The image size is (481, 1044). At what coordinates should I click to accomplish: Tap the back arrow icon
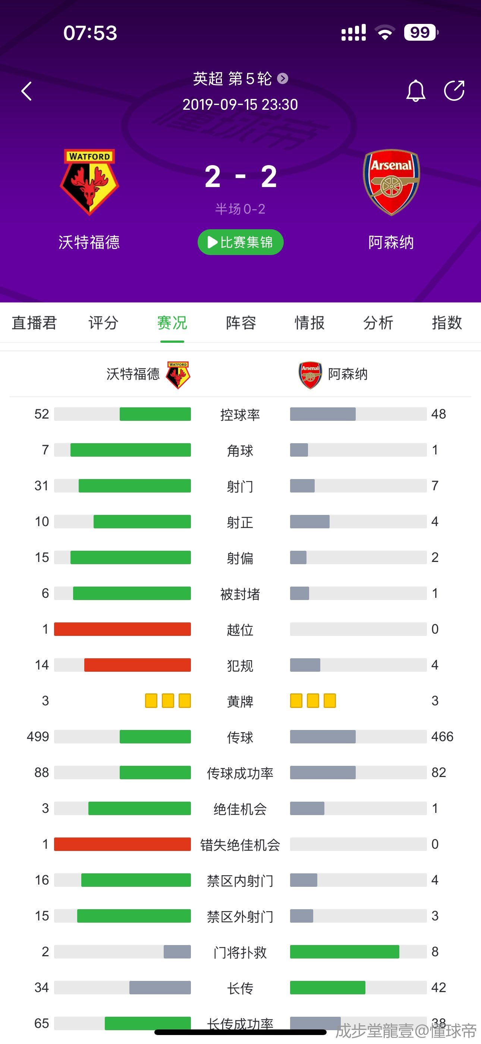(x=27, y=91)
